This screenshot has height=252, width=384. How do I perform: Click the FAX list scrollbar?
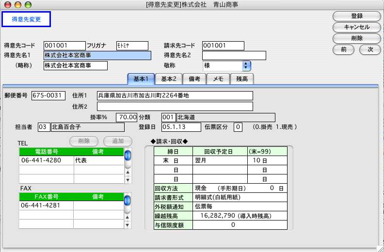point(128,212)
